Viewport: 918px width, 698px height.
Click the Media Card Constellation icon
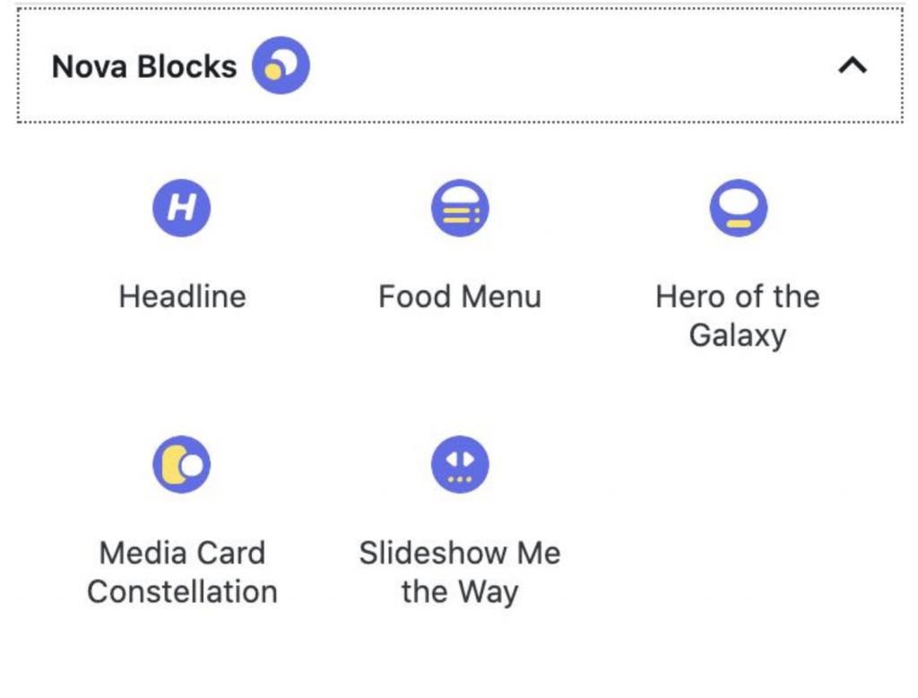click(x=183, y=463)
